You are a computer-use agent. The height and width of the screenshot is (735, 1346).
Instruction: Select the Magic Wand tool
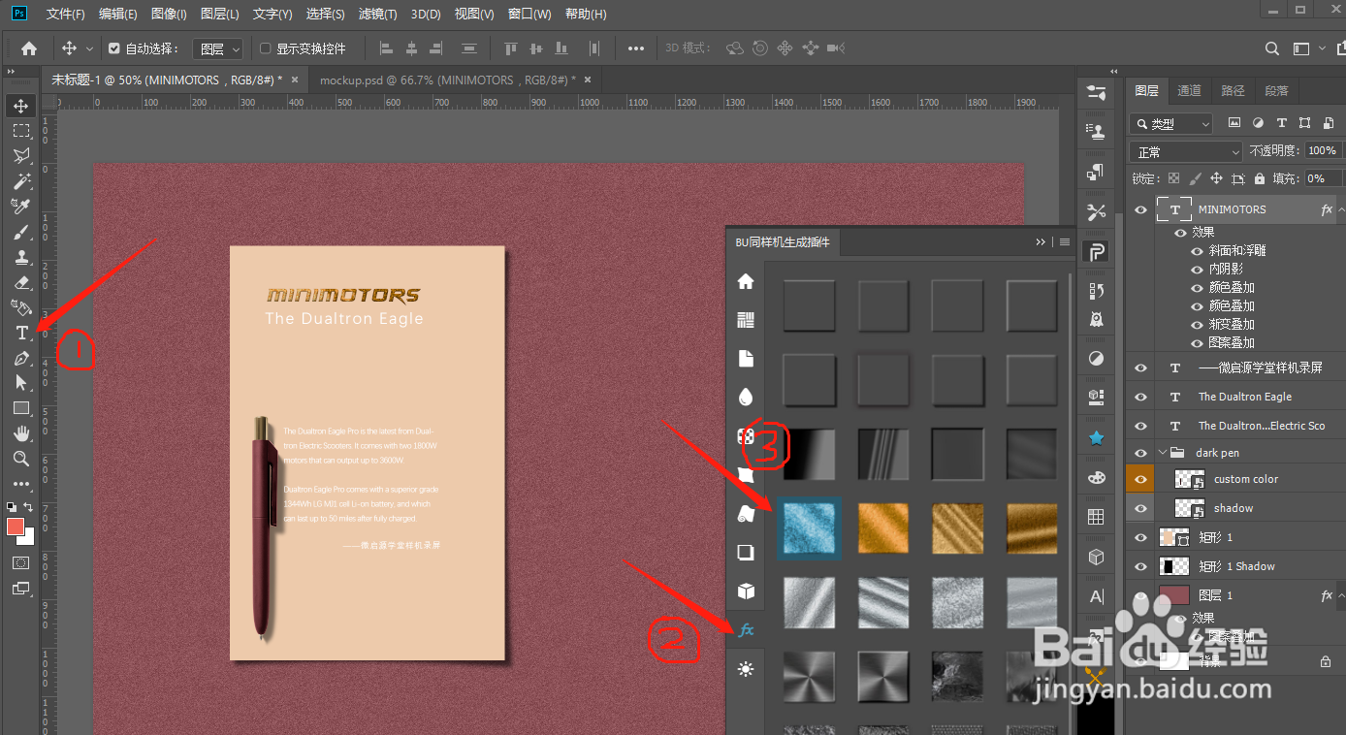click(x=21, y=180)
